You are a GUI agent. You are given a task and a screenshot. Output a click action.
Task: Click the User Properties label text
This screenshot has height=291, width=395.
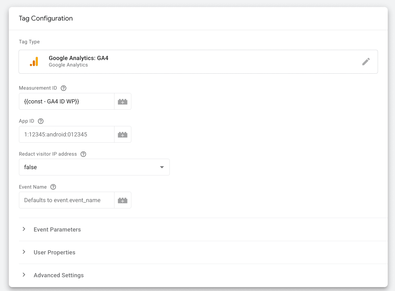coord(55,252)
